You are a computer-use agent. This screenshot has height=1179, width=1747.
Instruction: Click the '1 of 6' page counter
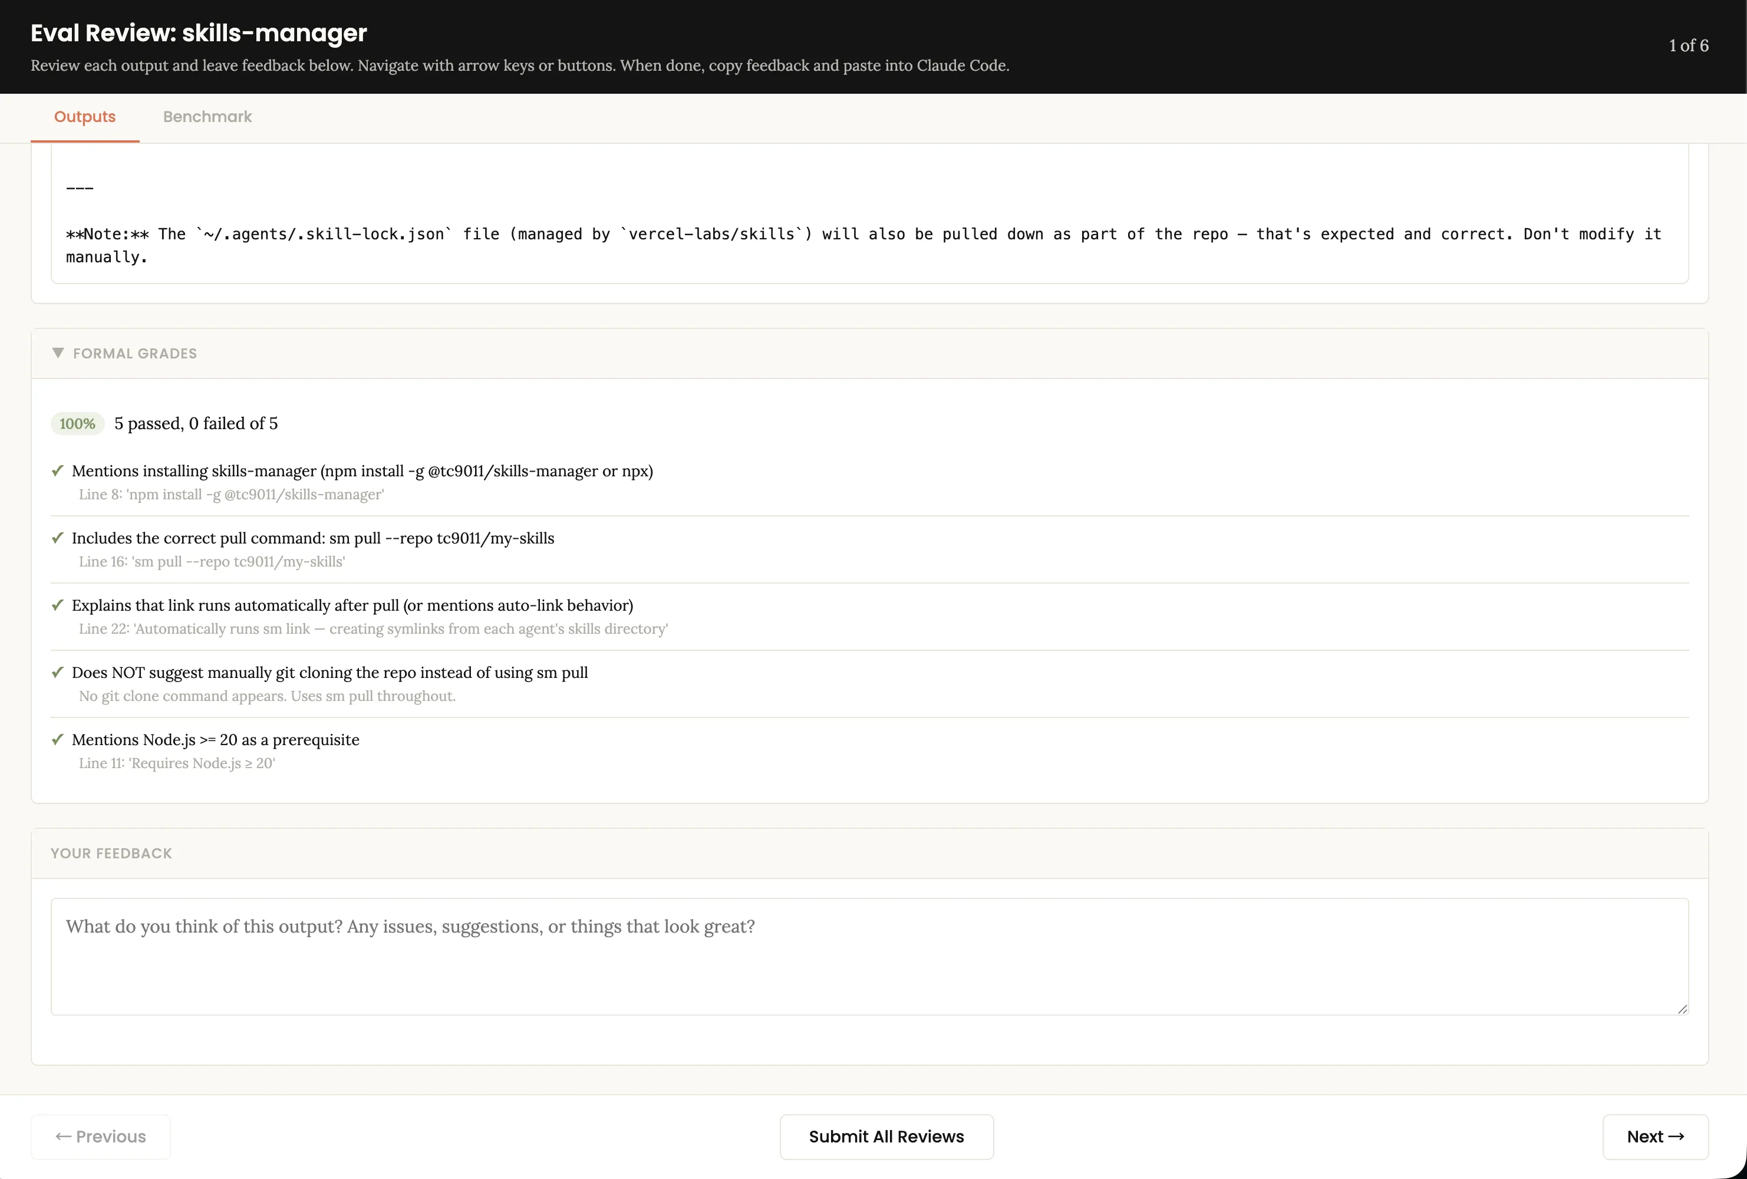pyautogui.click(x=1689, y=45)
